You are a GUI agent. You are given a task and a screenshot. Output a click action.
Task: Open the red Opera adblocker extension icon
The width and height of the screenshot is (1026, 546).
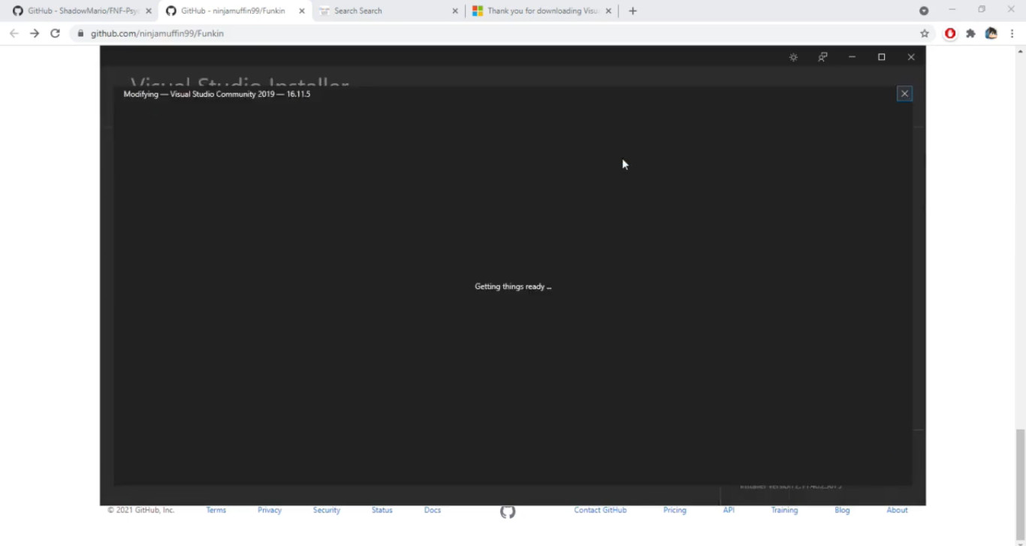[950, 33]
